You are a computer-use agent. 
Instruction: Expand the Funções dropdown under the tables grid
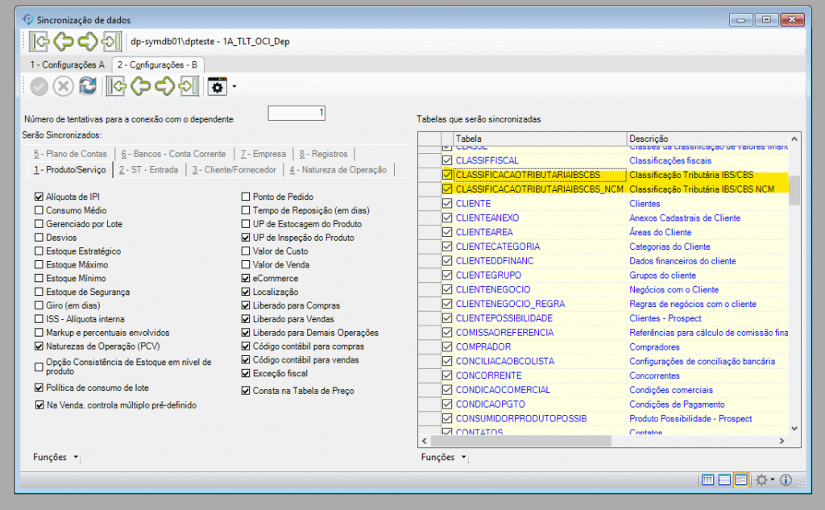pyautogui.click(x=442, y=458)
